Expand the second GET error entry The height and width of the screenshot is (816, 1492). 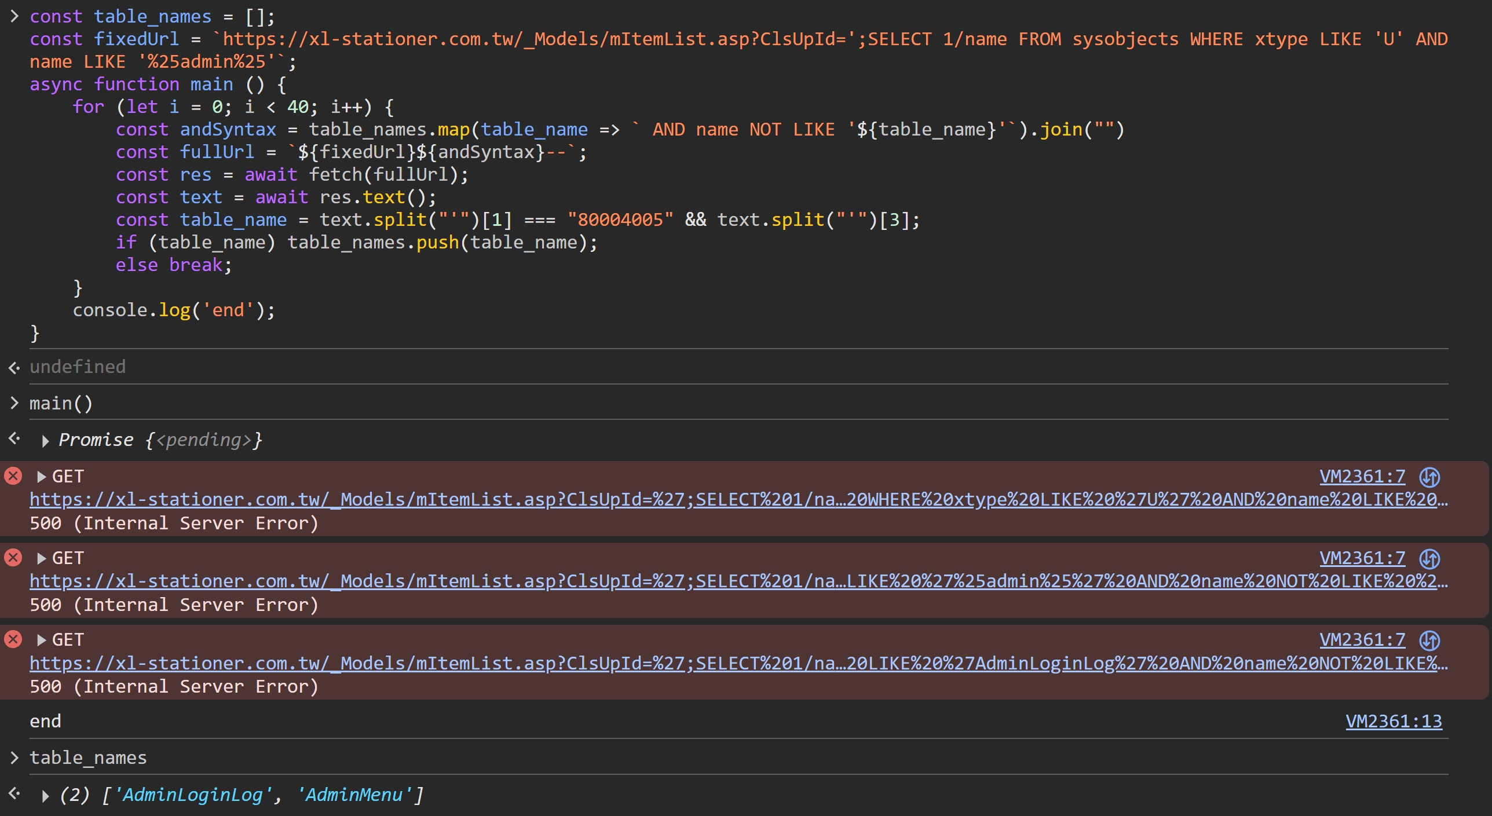click(x=41, y=558)
